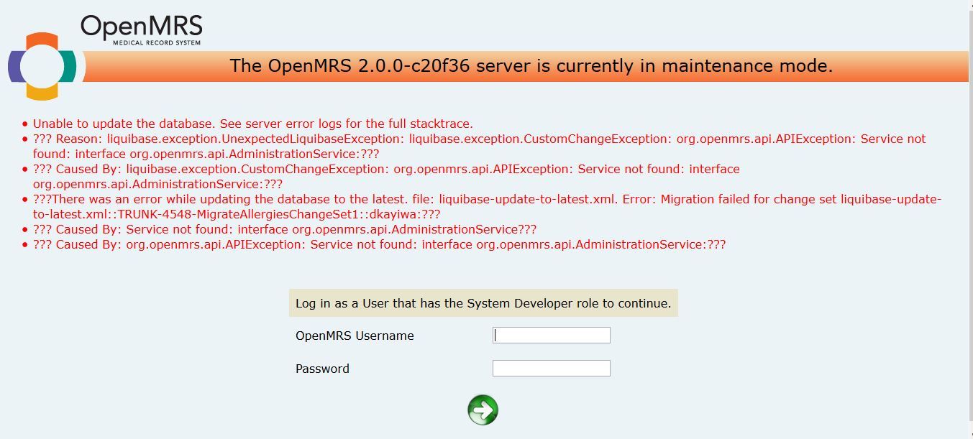
Task: Click the maintenance mode banner heading
Action: click(x=531, y=66)
